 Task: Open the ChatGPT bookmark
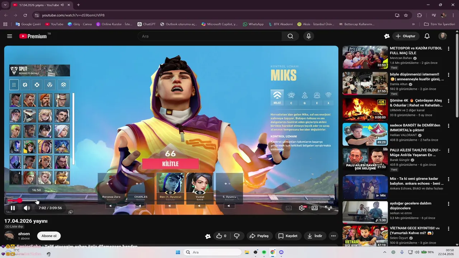[x=146, y=24]
